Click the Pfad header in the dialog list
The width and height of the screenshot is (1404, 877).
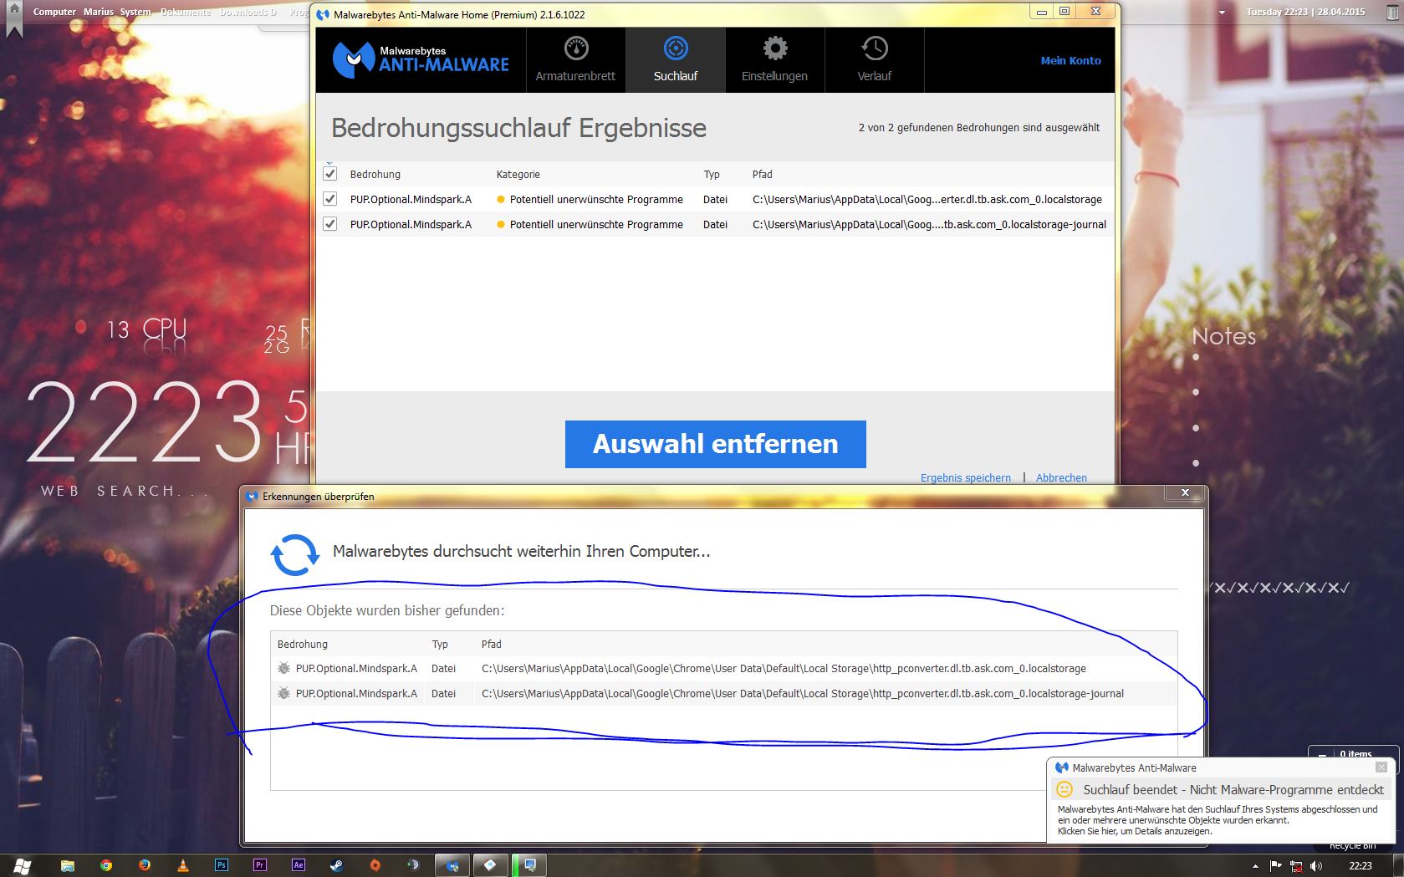tap(492, 645)
